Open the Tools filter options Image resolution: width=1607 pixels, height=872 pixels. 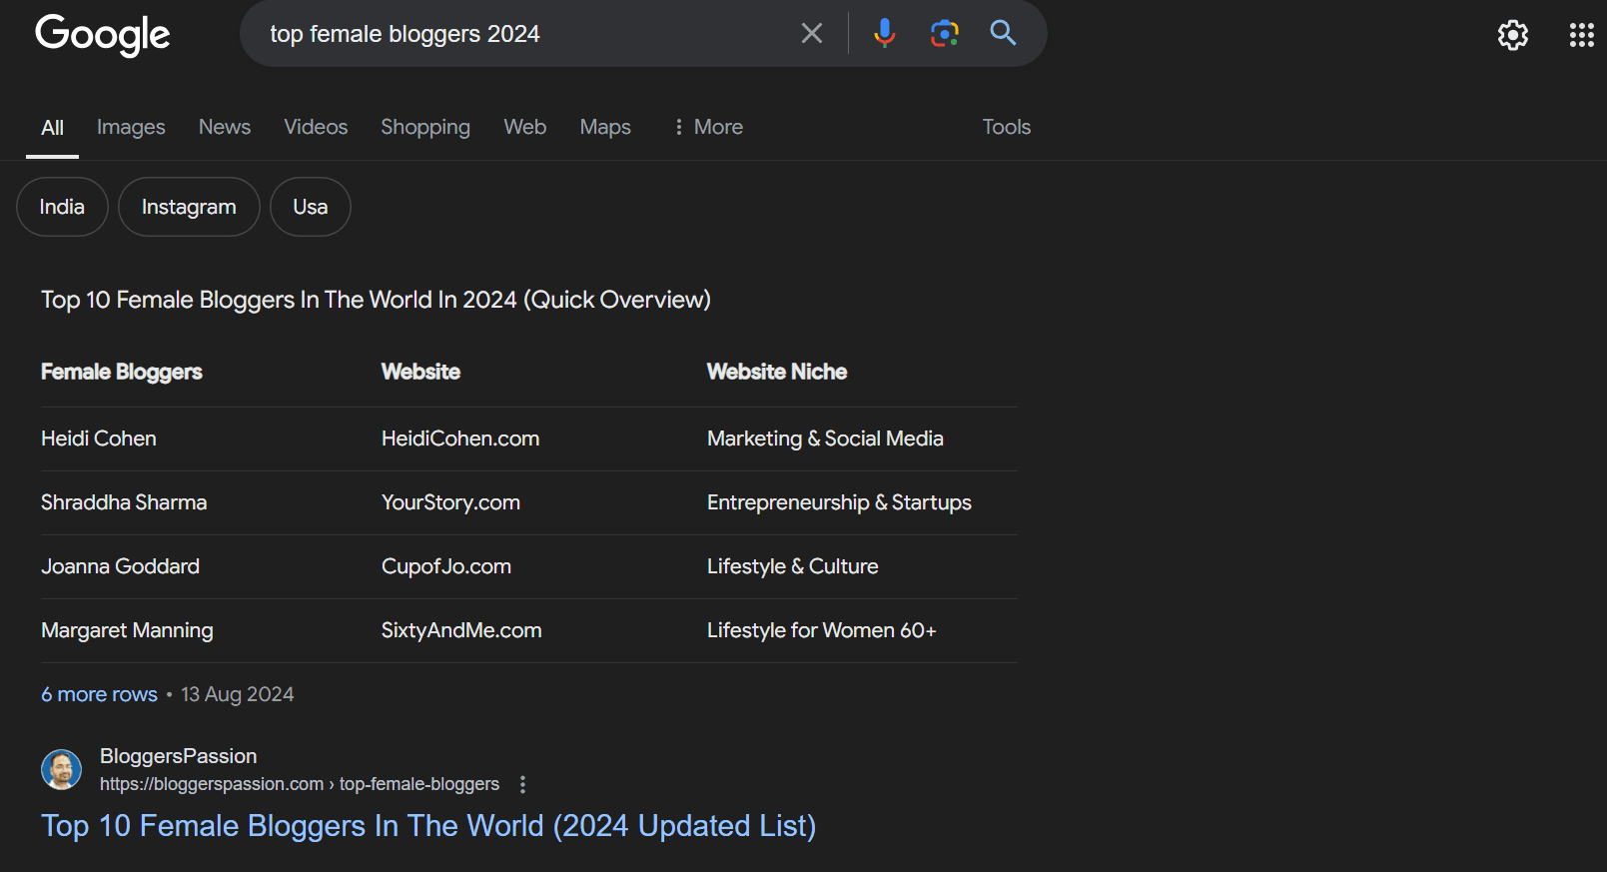coord(1006,127)
